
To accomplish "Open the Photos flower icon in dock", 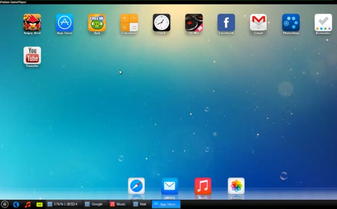I will point(236,186).
